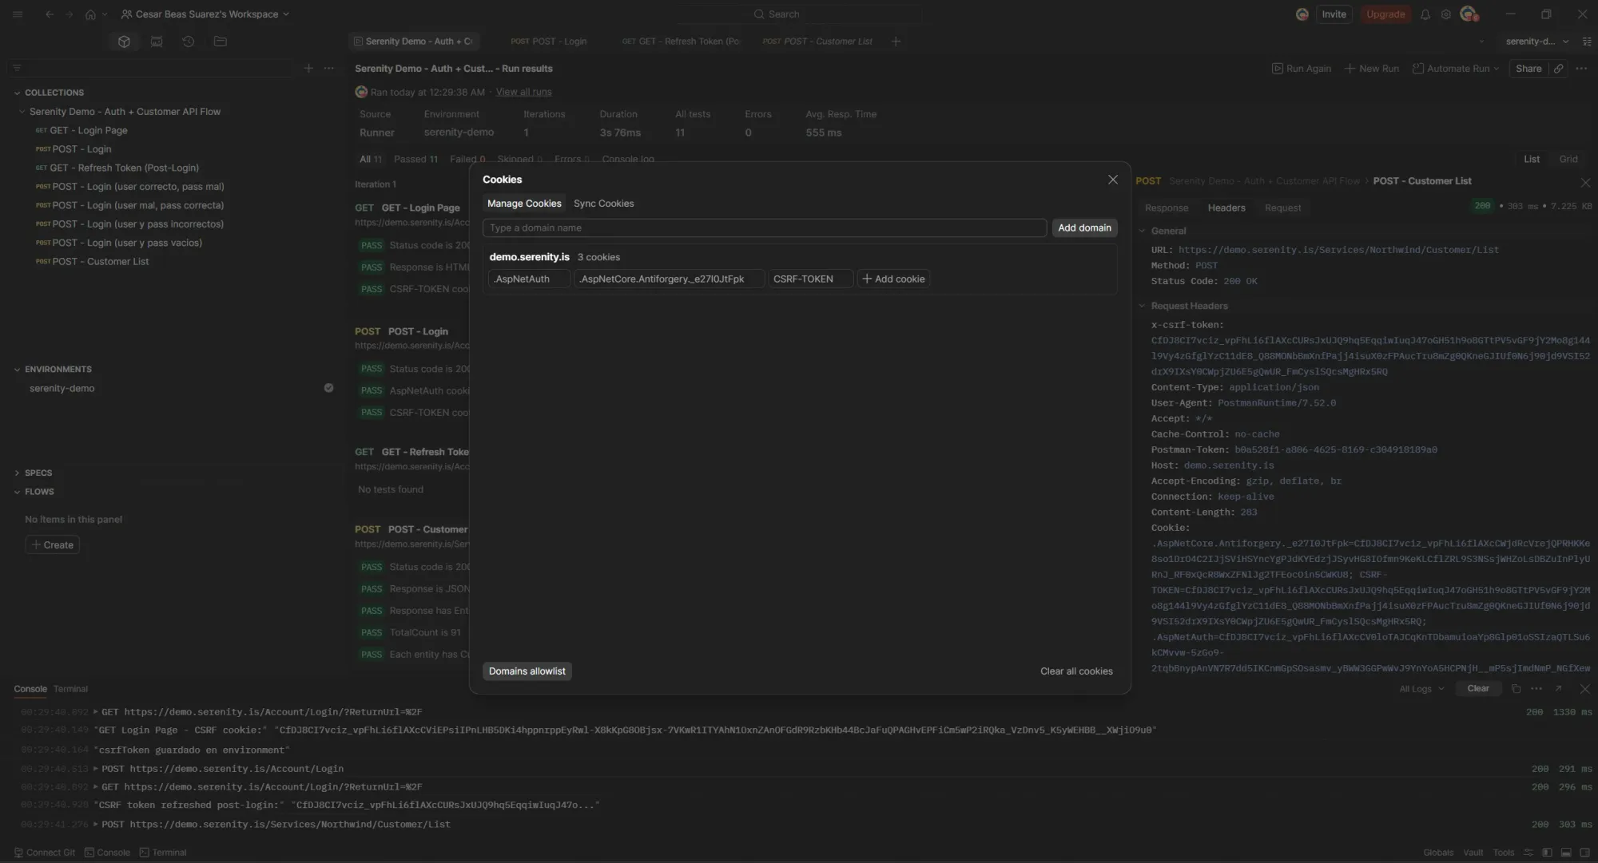Switch run results to Grid view
This screenshot has height=863, width=1598.
(1568, 159)
